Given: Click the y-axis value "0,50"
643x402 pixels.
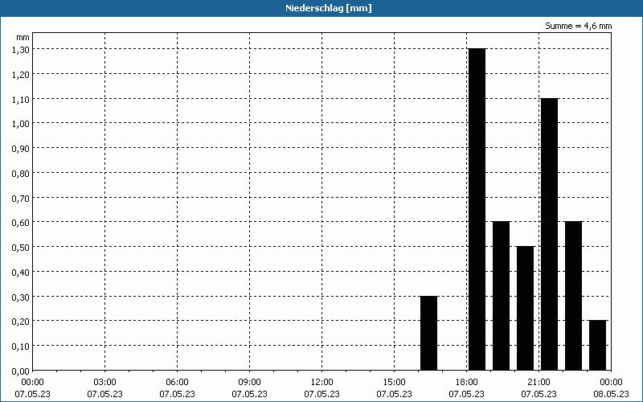Looking at the screenshot, I should coord(21,248).
